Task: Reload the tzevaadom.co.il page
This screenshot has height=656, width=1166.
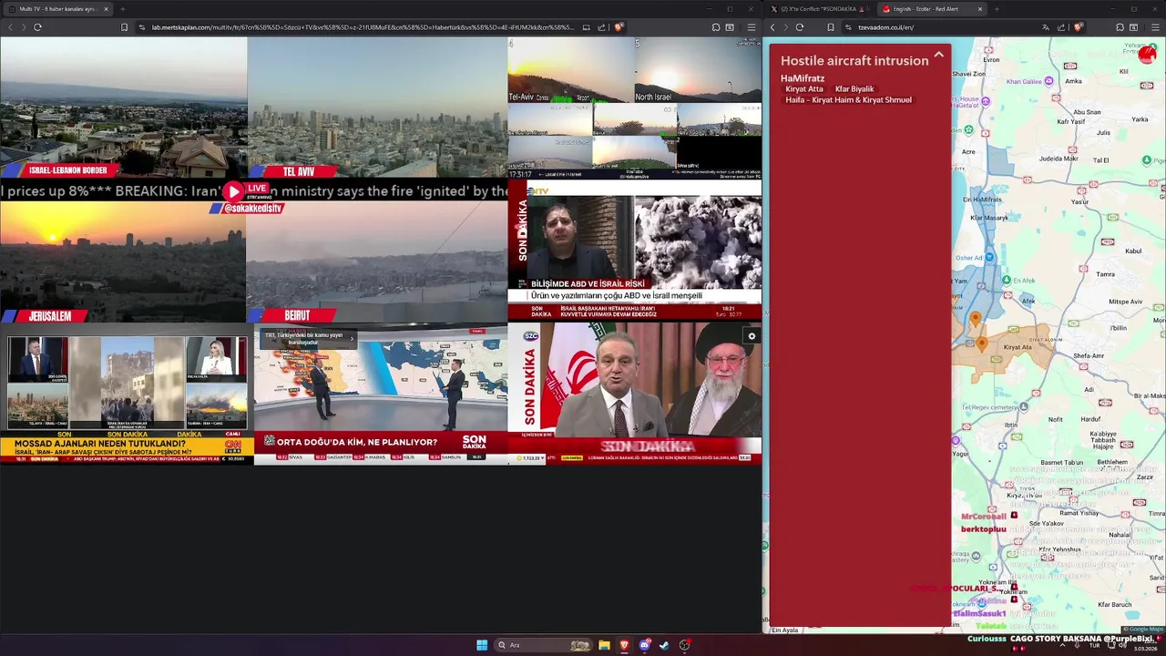Action: pos(800,27)
